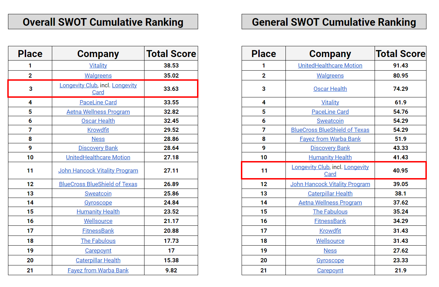439x287 pixels.
Task: Open Sweatcoin link in General ranking table
Action: pos(330,121)
